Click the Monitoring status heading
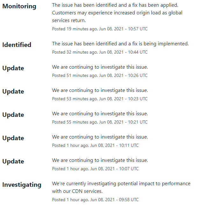This screenshot has width=198, height=205. (19, 6)
